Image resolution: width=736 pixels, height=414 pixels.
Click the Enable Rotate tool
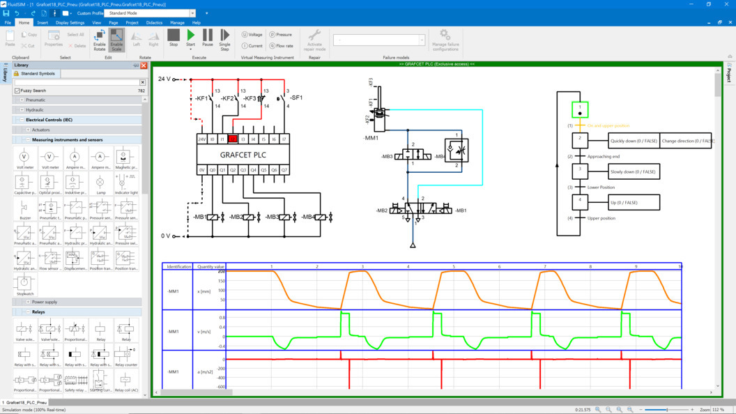click(x=100, y=38)
